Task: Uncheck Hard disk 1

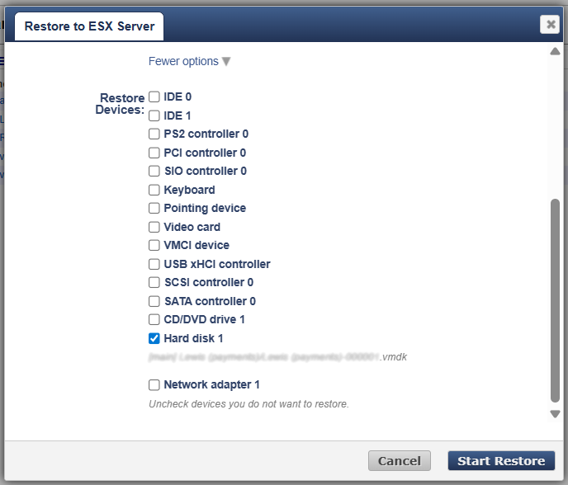Action: click(x=154, y=338)
